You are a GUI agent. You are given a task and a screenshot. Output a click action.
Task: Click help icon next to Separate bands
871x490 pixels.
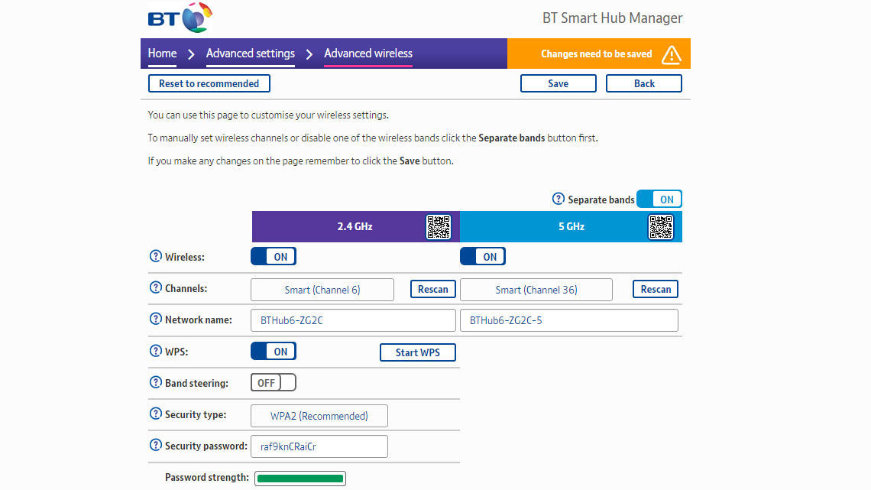559,199
